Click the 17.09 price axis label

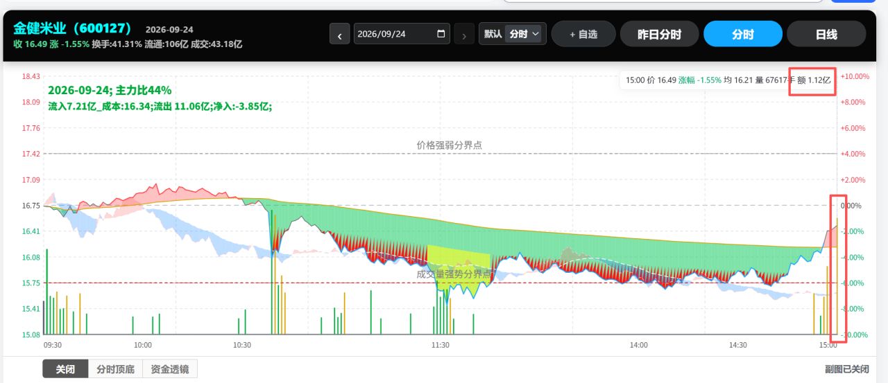31,180
